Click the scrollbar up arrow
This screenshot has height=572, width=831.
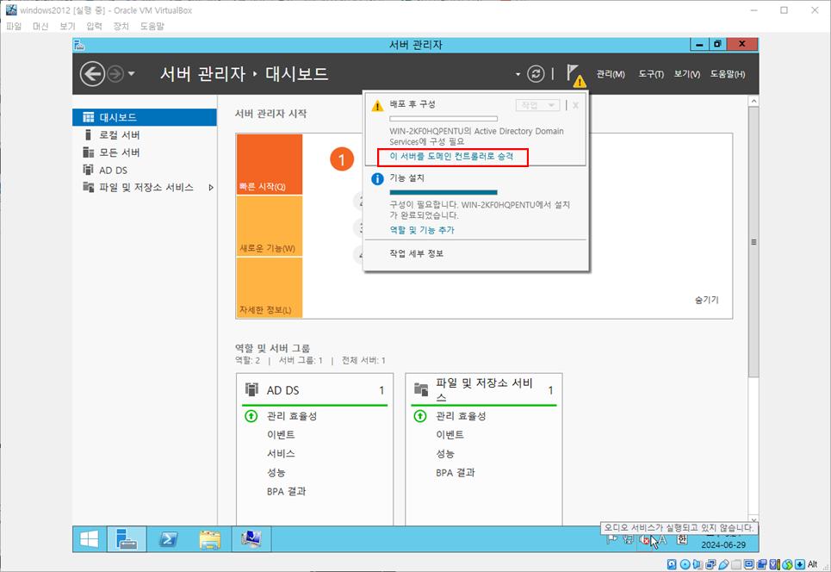(753, 101)
